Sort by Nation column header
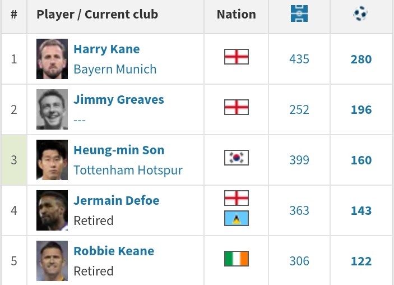The image size is (394, 285). pos(236,15)
